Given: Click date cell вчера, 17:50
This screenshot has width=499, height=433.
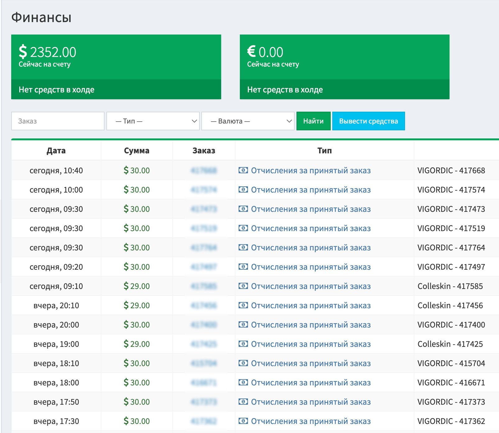Looking at the screenshot, I should pos(56,402).
